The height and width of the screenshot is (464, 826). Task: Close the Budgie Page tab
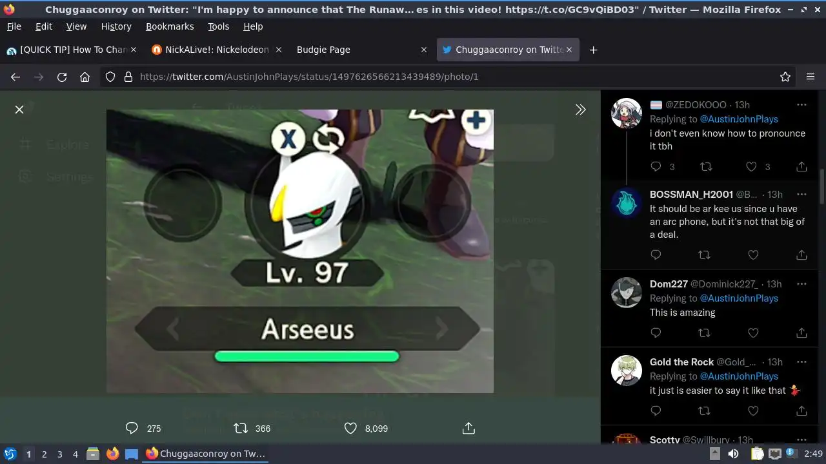(x=424, y=50)
